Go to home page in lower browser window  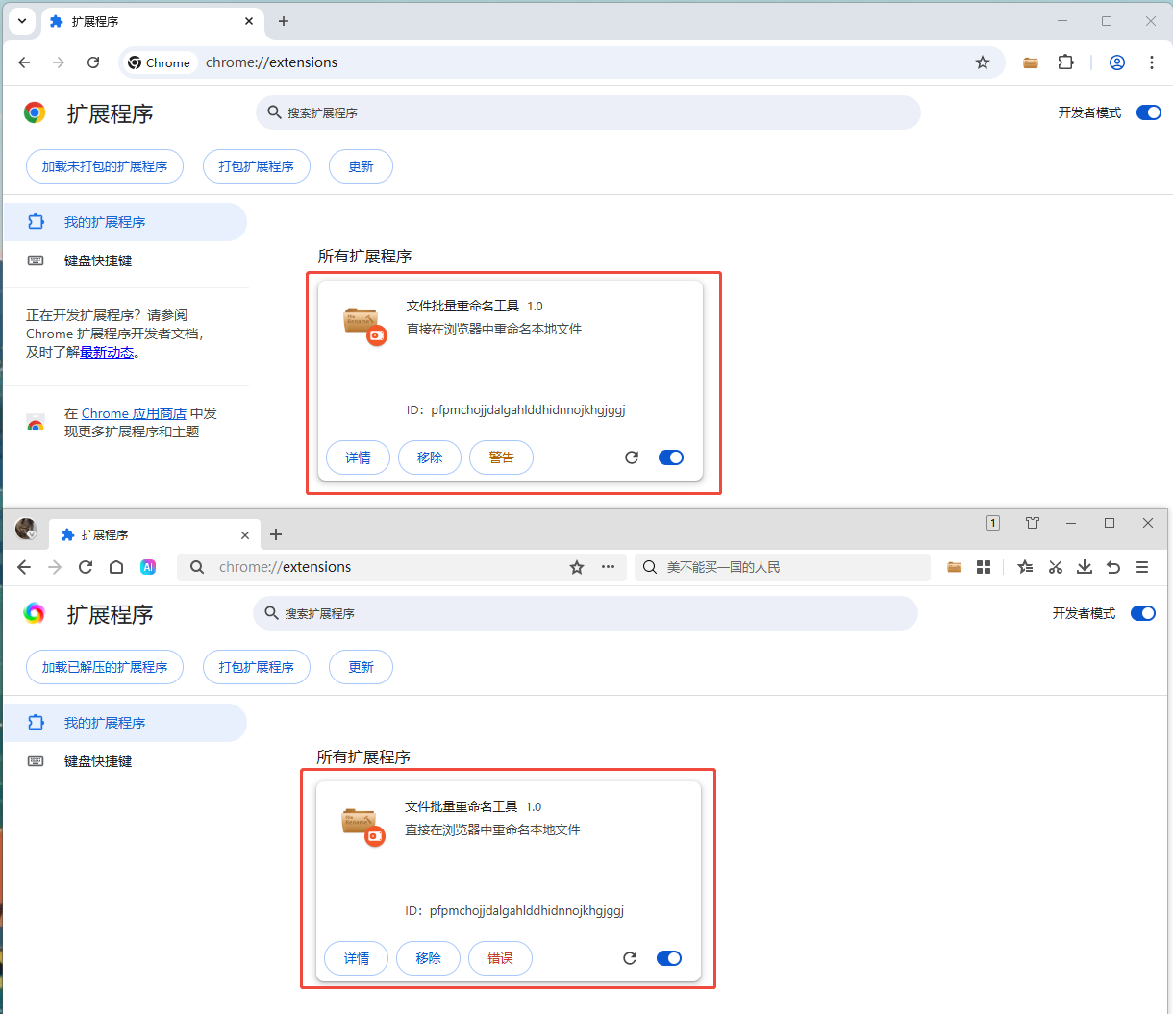pyautogui.click(x=116, y=567)
